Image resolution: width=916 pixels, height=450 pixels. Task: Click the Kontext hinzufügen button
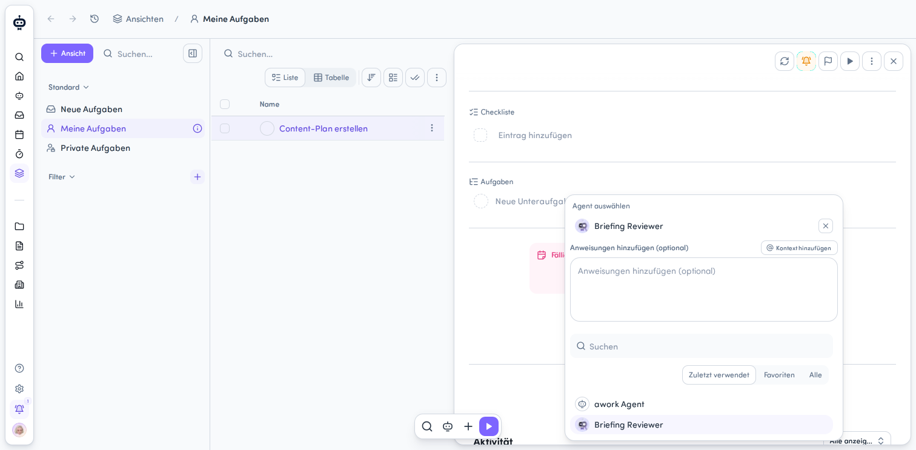click(799, 248)
